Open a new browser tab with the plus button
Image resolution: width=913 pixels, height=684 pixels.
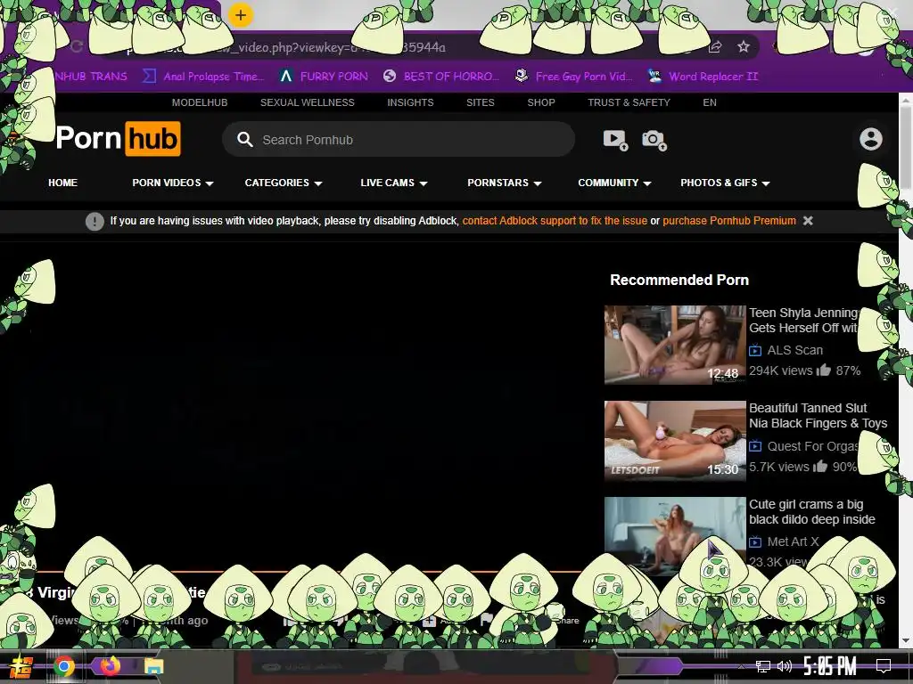point(241,15)
